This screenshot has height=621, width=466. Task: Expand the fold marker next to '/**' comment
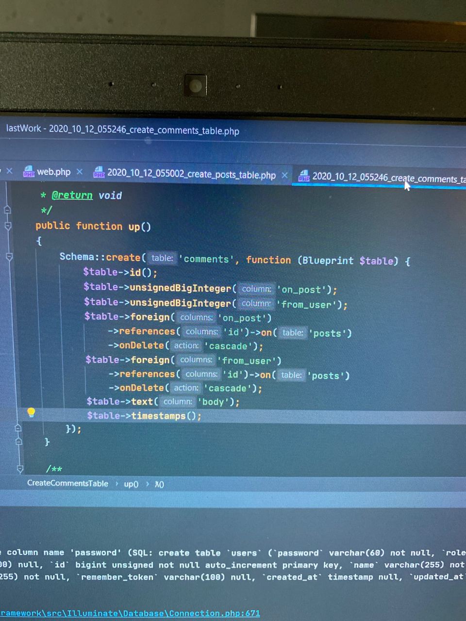tap(20, 468)
